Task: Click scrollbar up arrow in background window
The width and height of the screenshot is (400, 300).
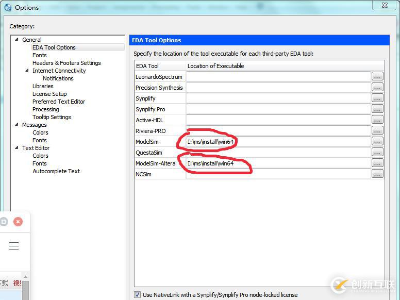Action: [25, 277]
